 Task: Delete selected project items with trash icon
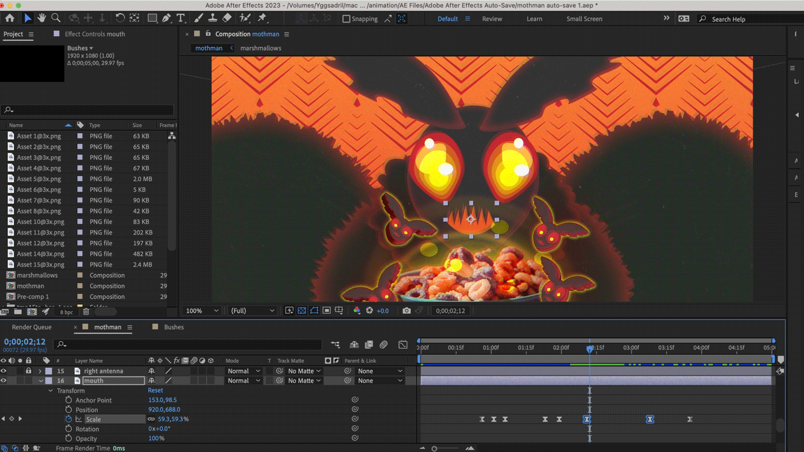pyautogui.click(x=86, y=312)
